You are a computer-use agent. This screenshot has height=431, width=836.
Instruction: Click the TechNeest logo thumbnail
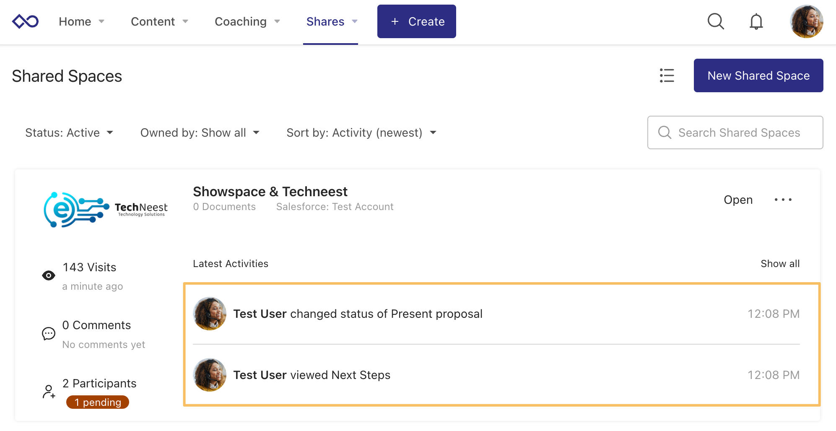(x=106, y=210)
